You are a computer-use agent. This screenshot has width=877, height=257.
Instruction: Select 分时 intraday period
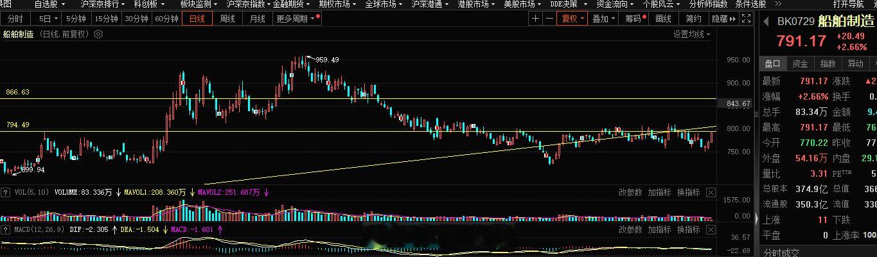(15, 19)
